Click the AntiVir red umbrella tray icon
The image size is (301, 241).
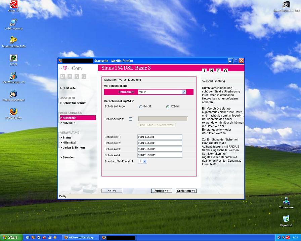pos(288,238)
